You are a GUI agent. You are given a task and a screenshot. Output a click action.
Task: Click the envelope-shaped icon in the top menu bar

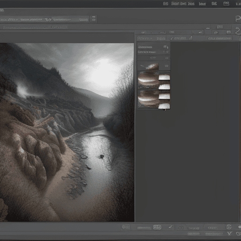(226, 4)
